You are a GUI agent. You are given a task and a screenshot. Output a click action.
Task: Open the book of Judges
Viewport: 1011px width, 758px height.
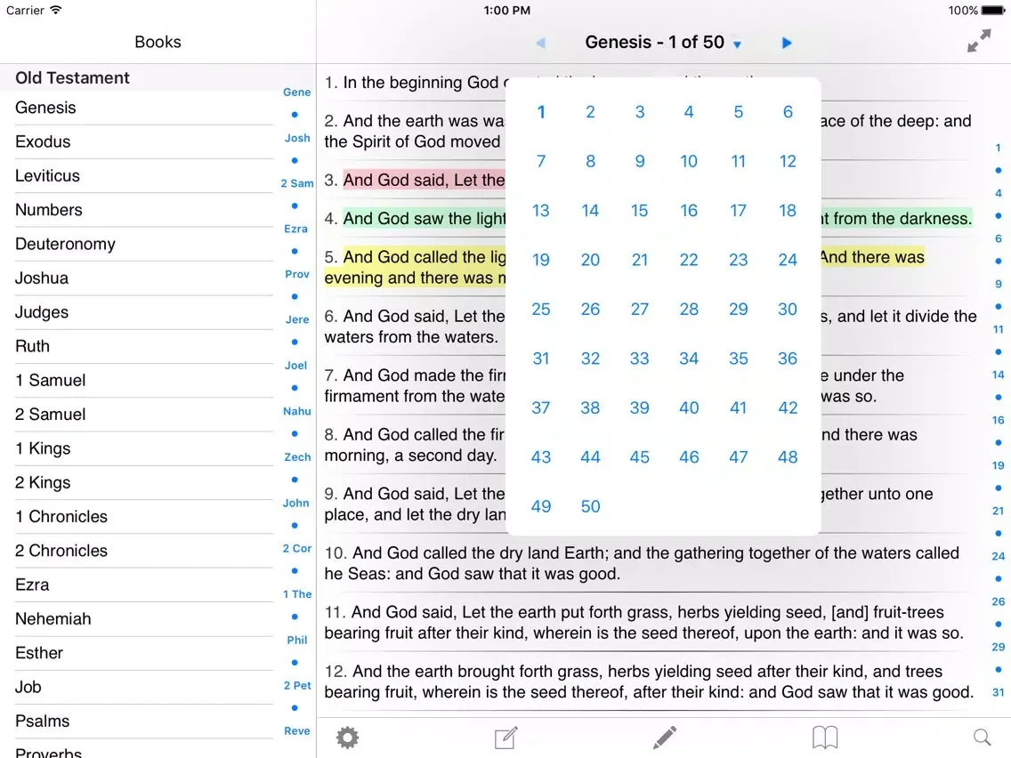pos(144,312)
